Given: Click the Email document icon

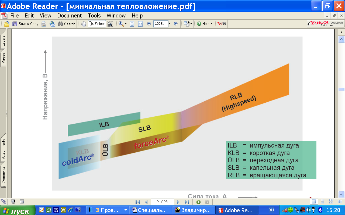Looking at the screenshot, I should 52,24.
